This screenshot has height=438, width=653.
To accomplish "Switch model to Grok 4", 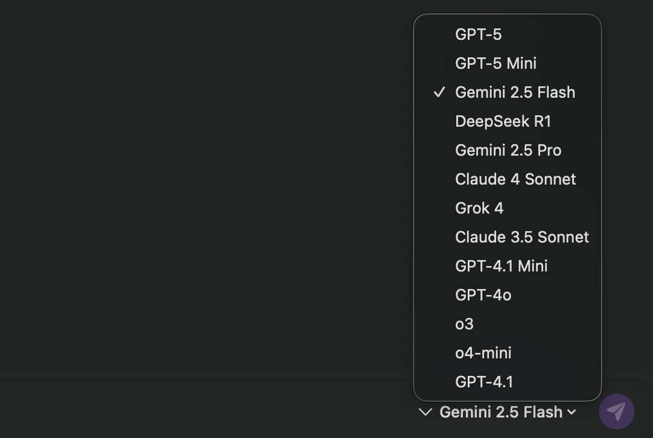I will click(479, 208).
